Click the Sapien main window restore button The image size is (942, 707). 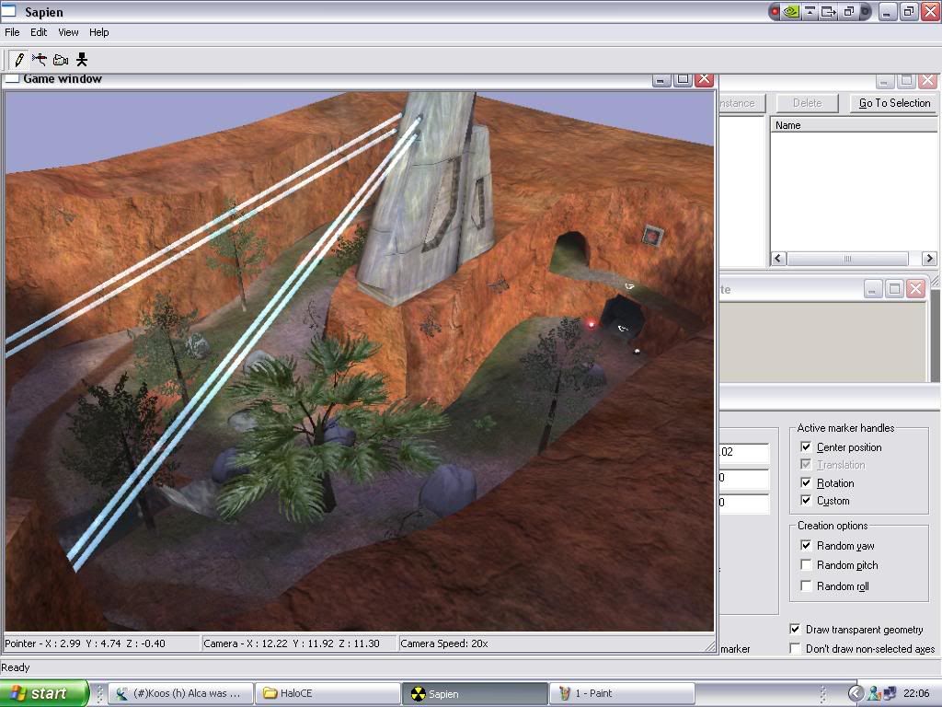(x=908, y=11)
